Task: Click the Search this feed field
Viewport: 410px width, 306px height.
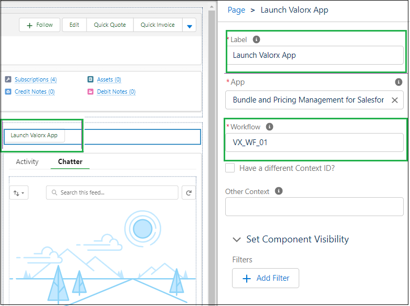Action: (x=112, y=193)
